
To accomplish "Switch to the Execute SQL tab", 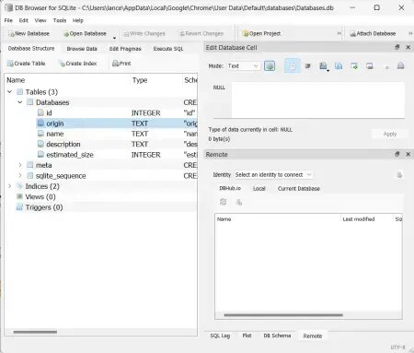I will (168, 49).
